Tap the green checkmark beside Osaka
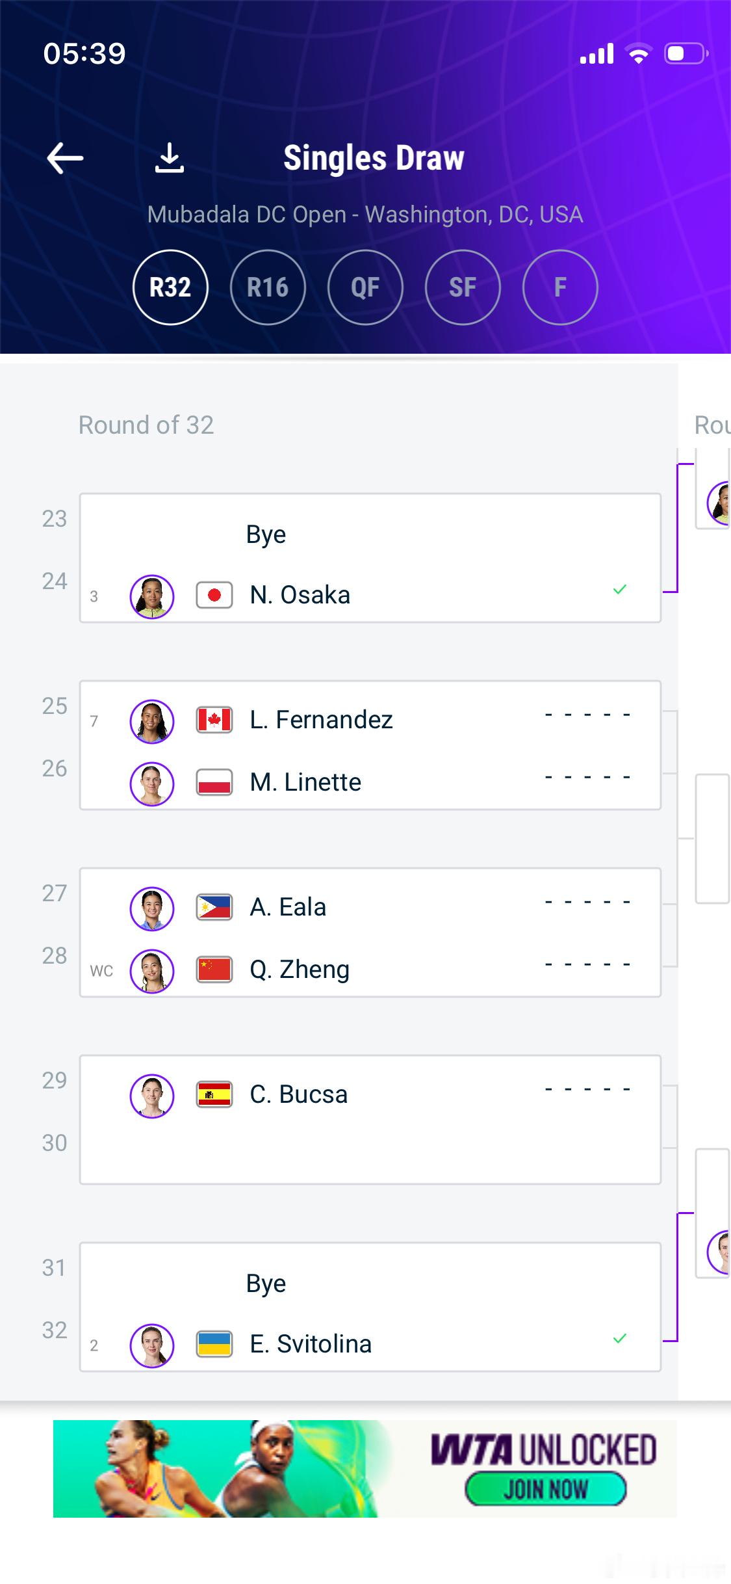731x1584 pixels. (x=620, y=590)
